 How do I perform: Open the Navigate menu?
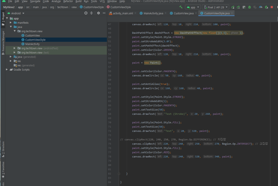point(35,1)
